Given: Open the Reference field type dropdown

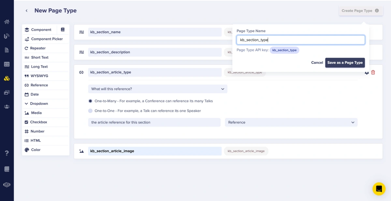Looking at the screenshot, I should [291, 122].
